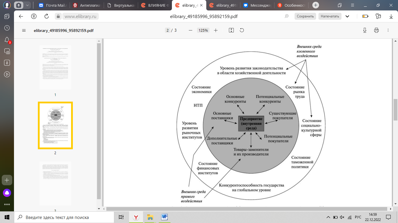The height and width of the screenshot is (223, 398).
Task: Click the www.elibrary.ru address field
Action: point(80,17)
